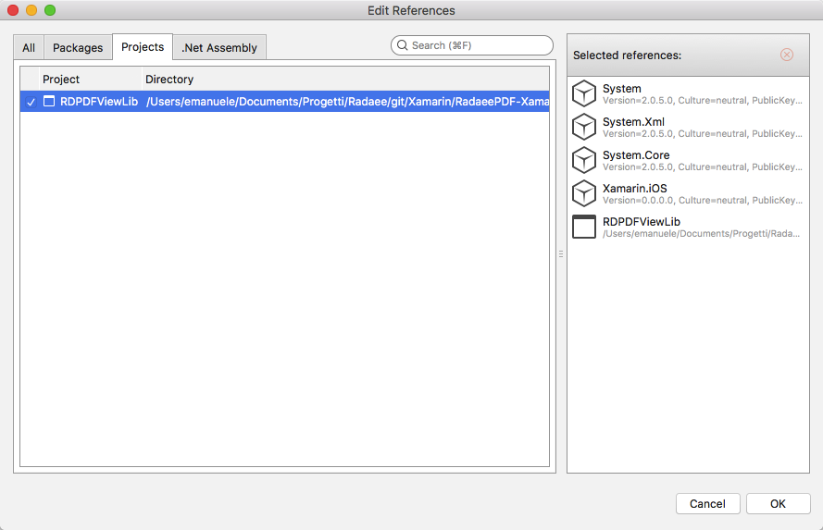This screenshot has width=823, height=530.
Task: Sort by the Directory column header
Action: click(x=169, y=80)
